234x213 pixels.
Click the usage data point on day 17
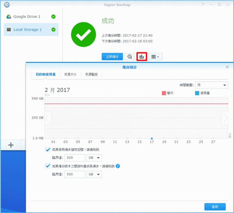click(x=152, y=138)
